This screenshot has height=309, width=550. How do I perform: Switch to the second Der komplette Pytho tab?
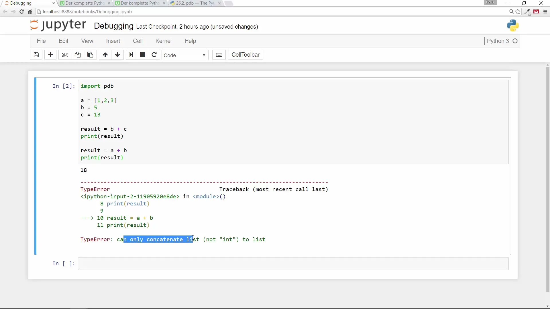140,3
